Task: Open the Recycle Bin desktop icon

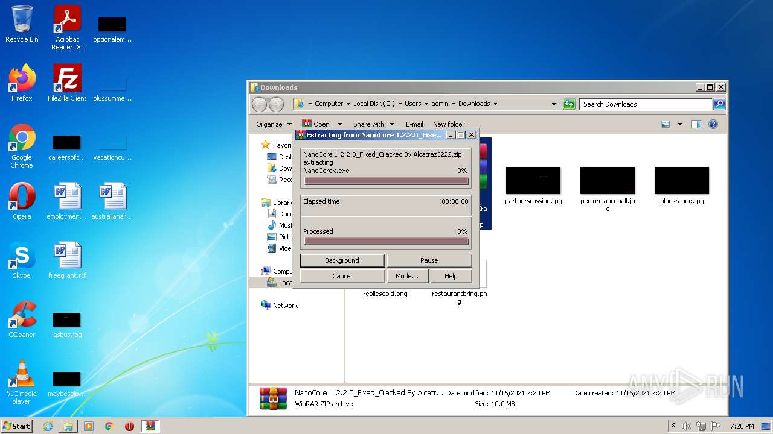Action: pos(22,24)
